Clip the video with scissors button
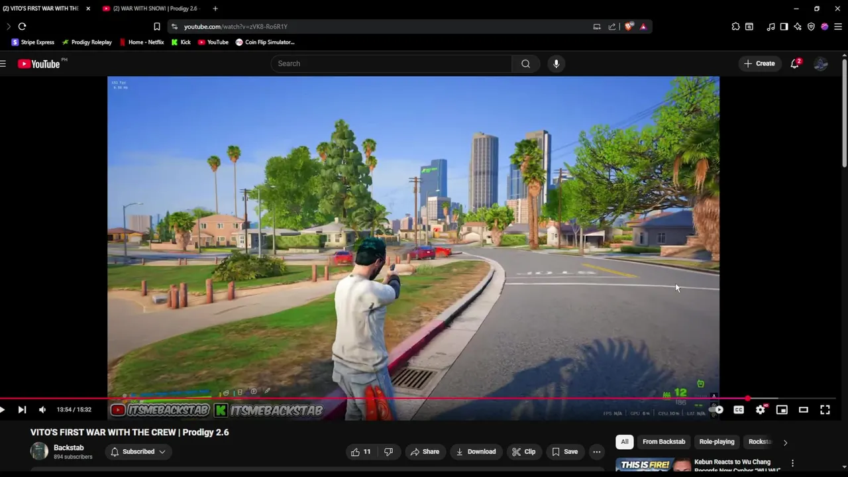 point(523,452)
